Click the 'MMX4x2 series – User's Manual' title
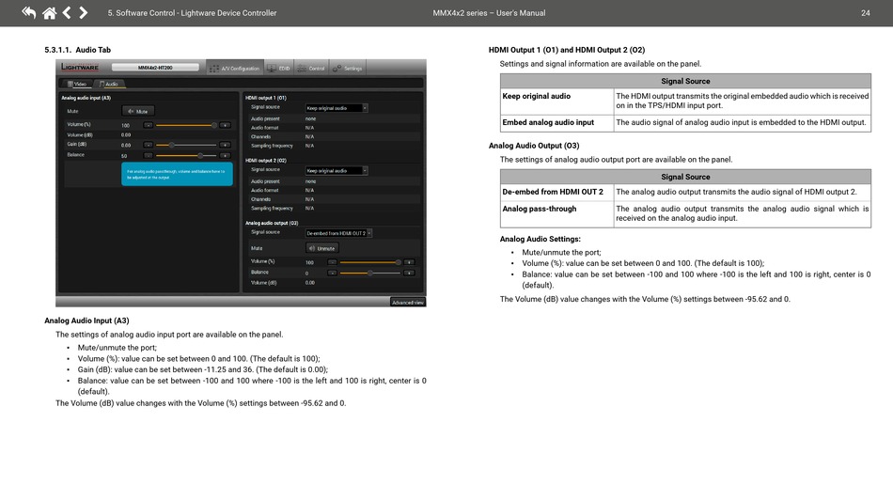 point(489,12)
